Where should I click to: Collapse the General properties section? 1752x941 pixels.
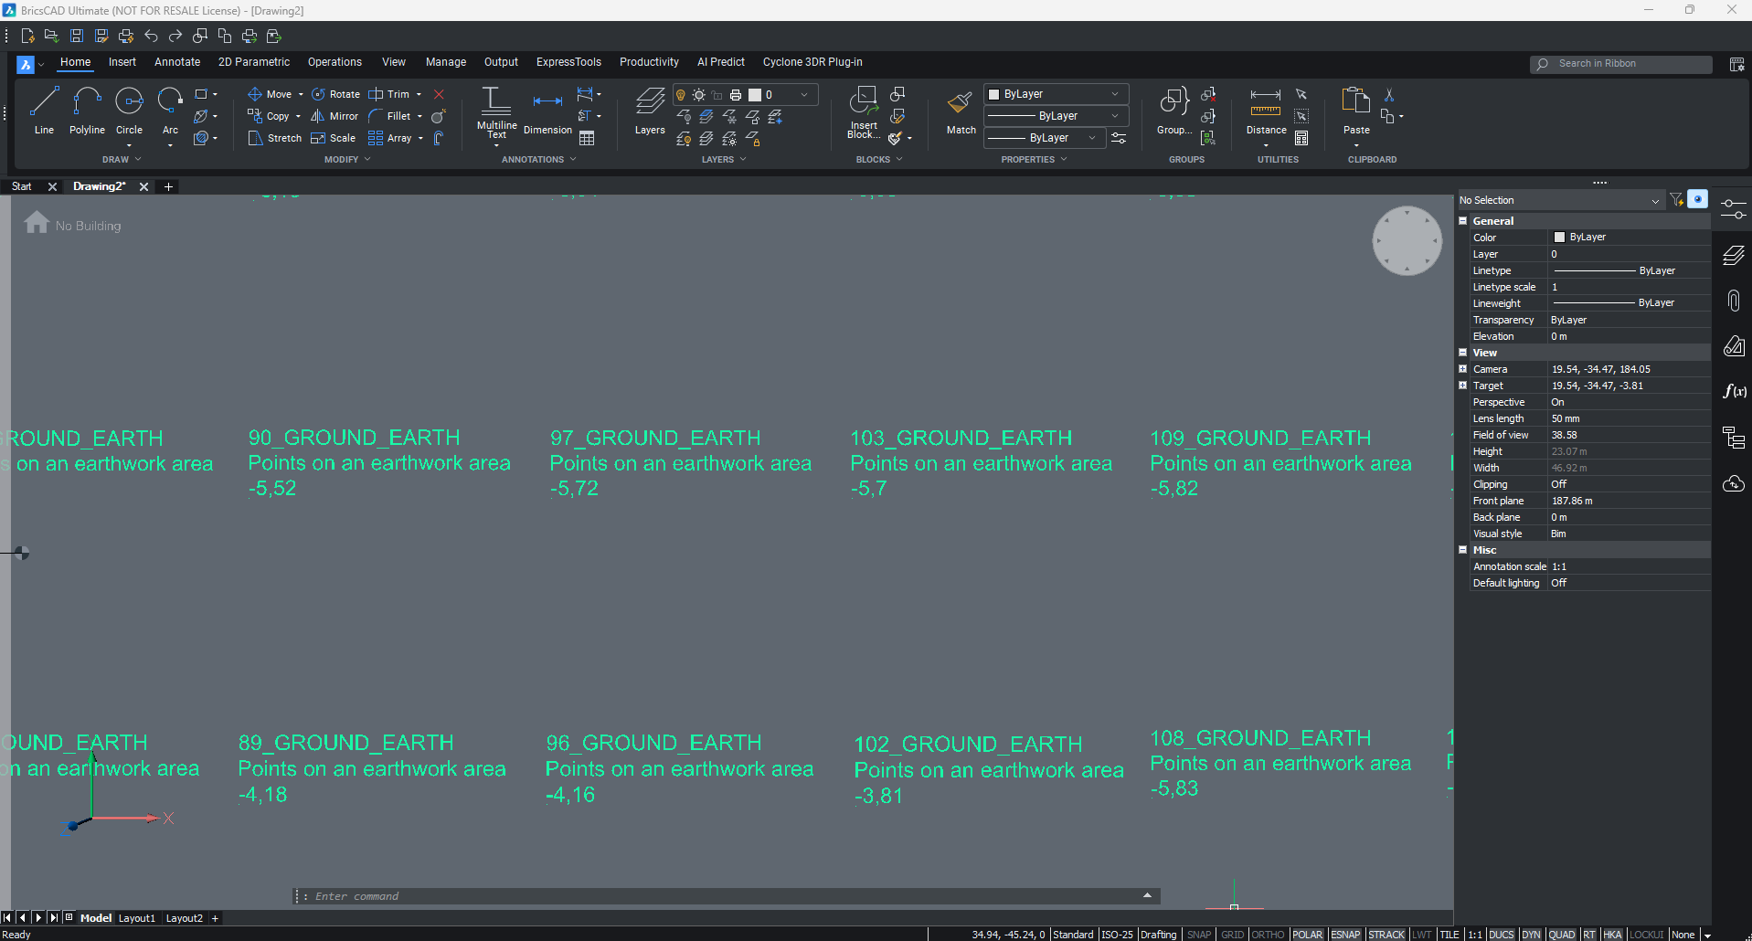[1463, 221]
